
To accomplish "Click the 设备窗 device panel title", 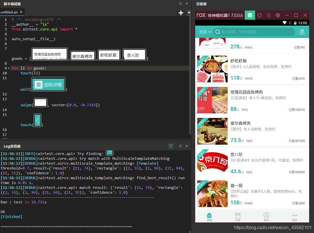I will click(x=201, y=4).
